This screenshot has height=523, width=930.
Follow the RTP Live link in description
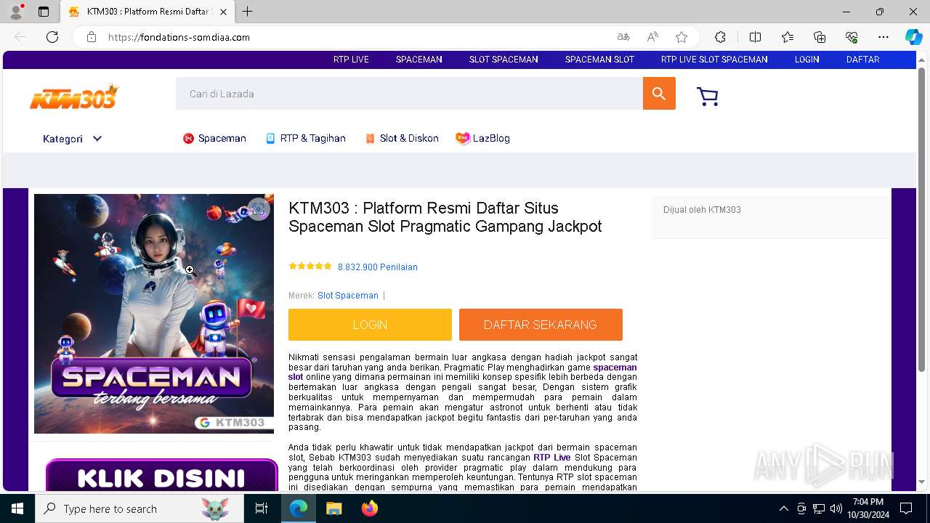click(552, 458)
